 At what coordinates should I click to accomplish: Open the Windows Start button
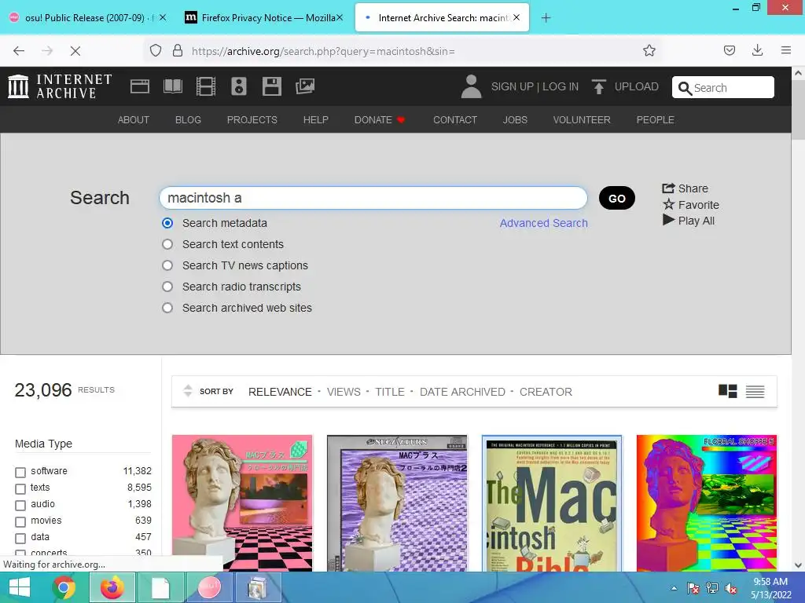tap(20, 587)
